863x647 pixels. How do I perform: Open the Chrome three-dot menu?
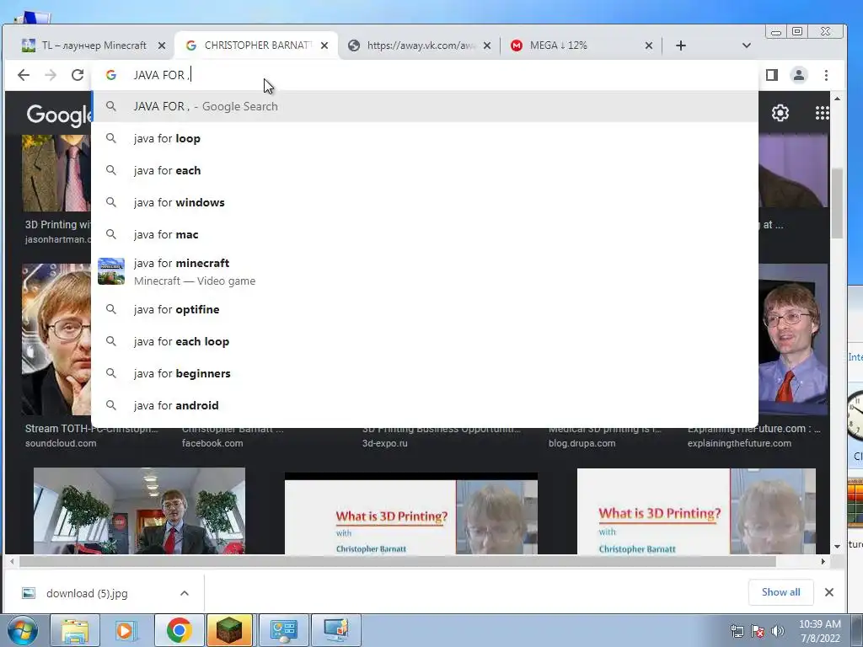(x=826, y=75)
